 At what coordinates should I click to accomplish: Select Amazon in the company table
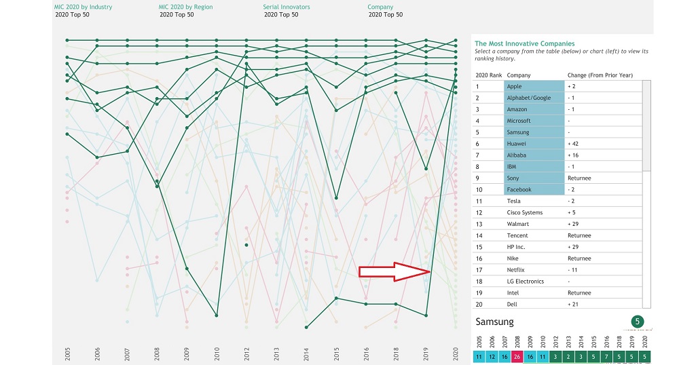pos(534,109)
